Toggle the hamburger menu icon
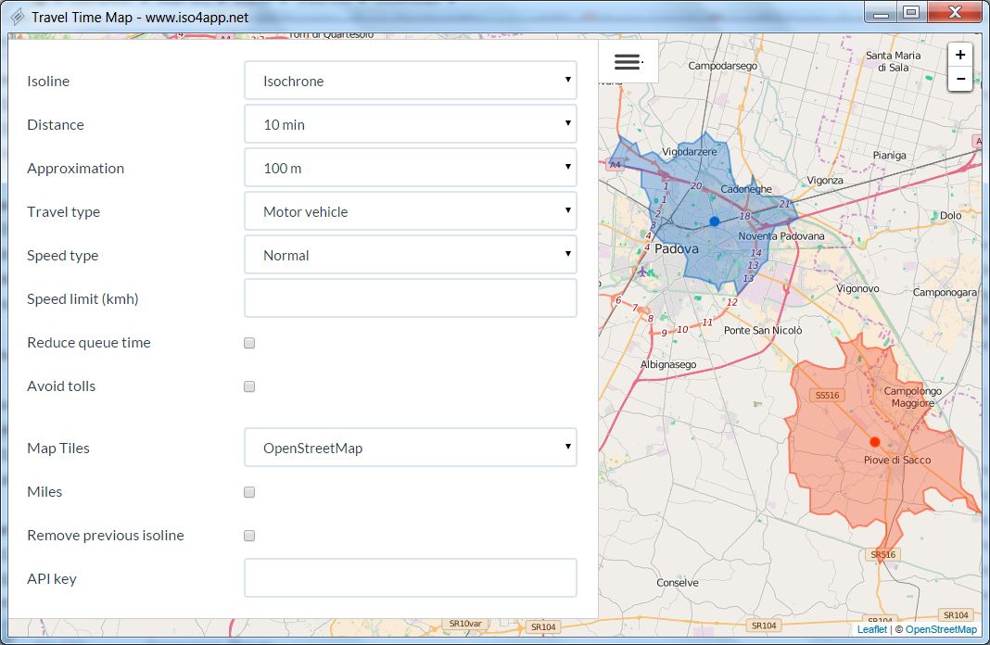Viewport: 990px width, 645px height. [628, 61]
